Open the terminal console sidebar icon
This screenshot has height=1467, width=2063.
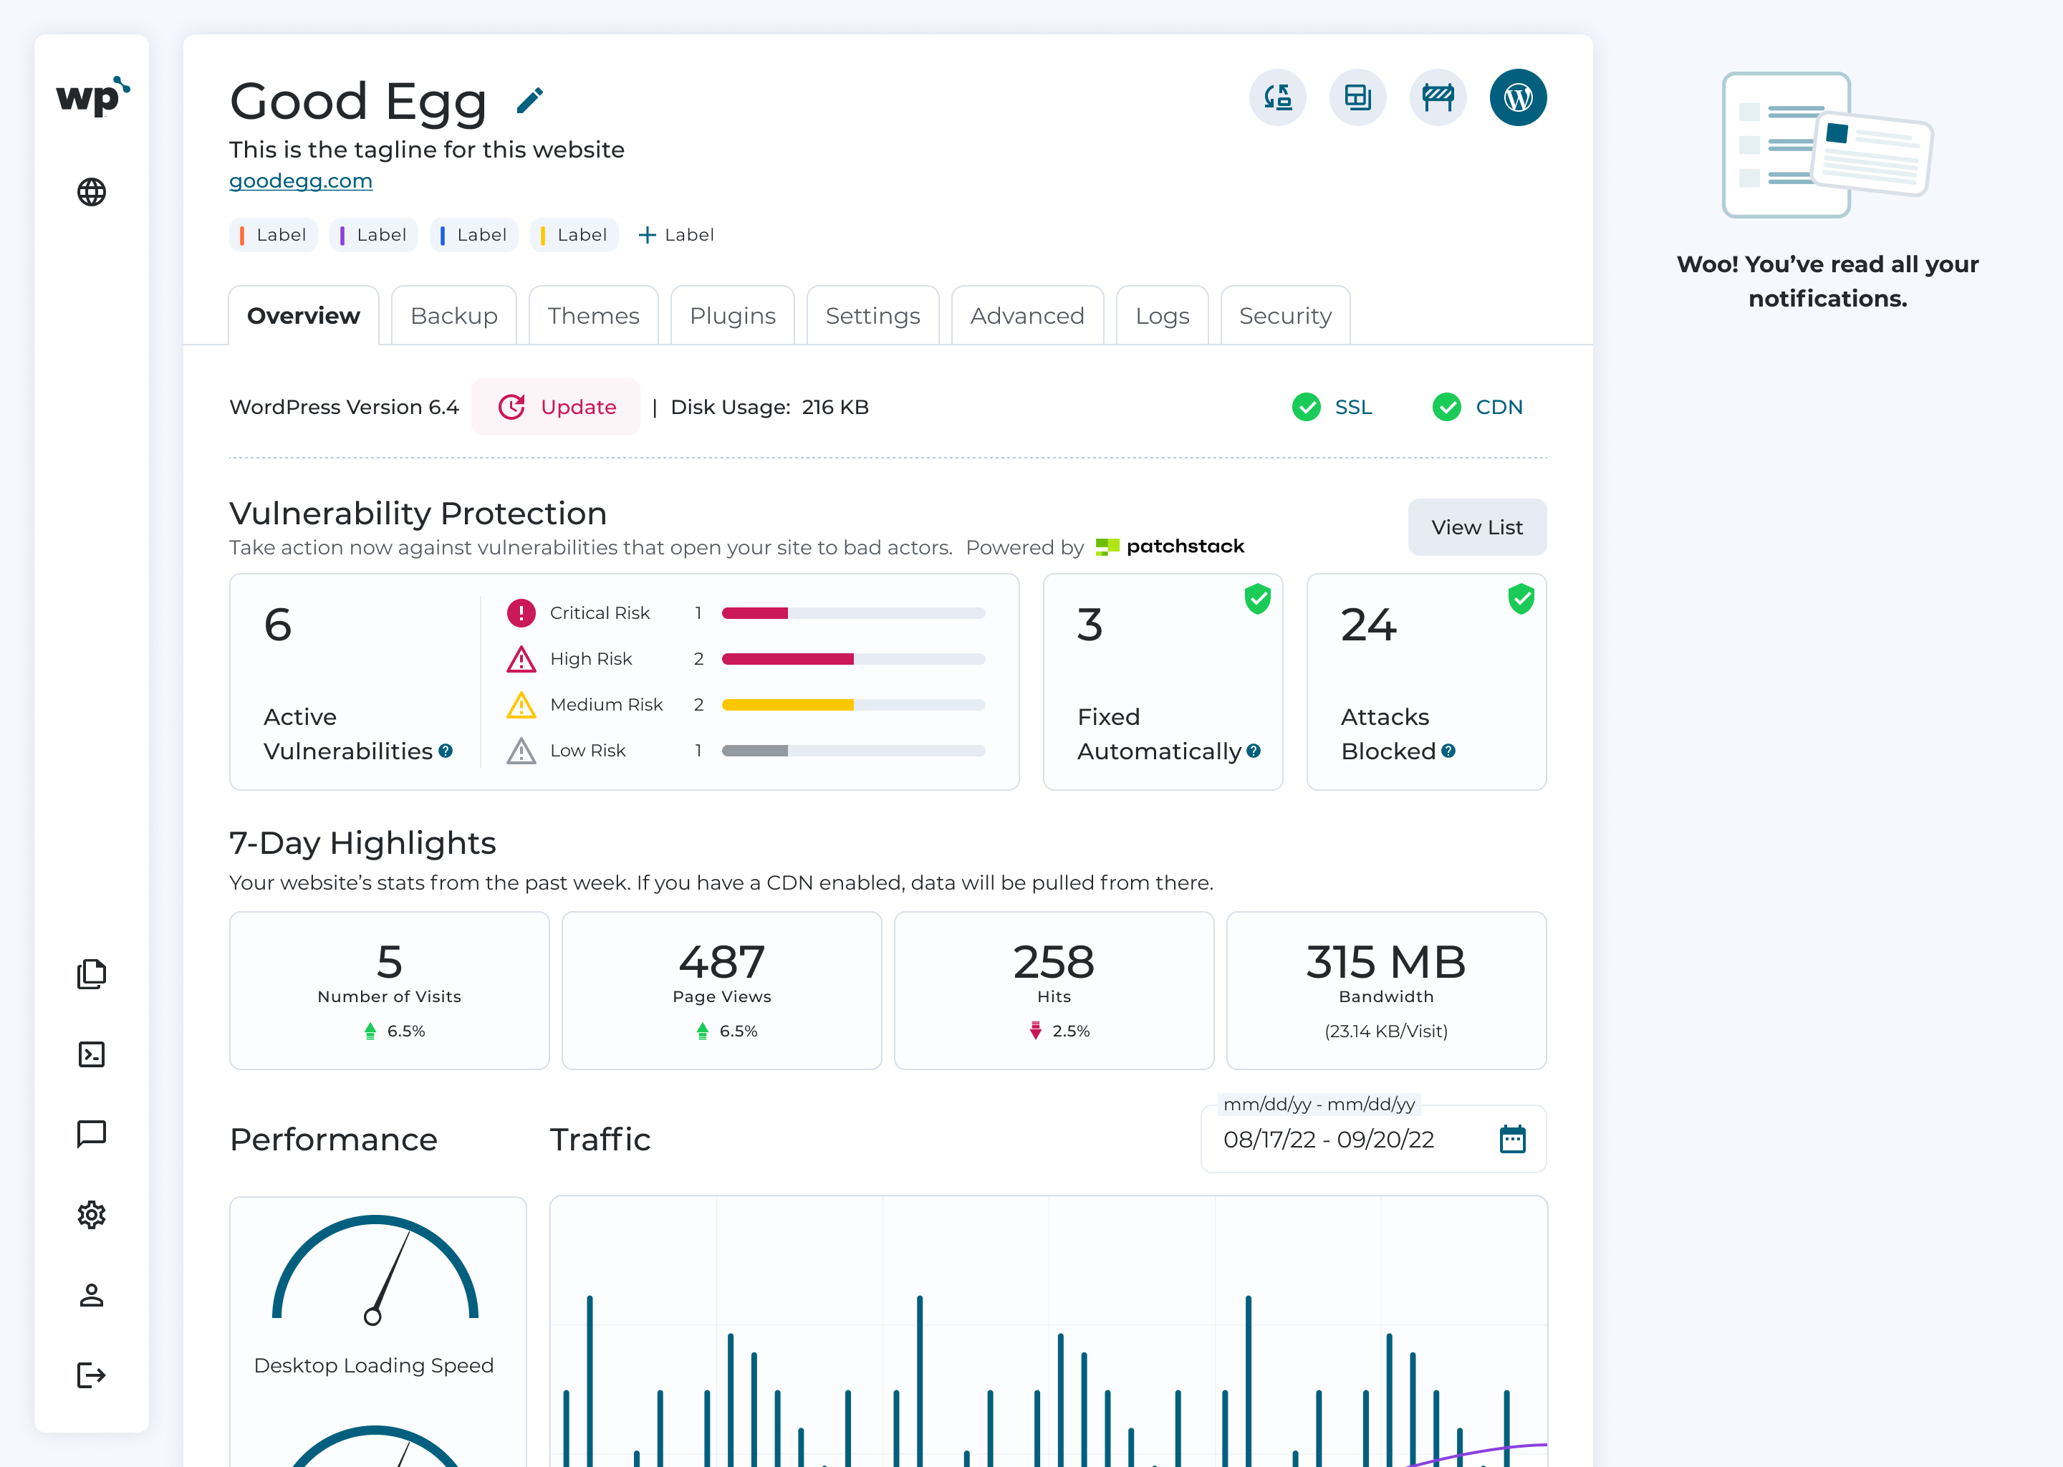(x=91, y=1054)
